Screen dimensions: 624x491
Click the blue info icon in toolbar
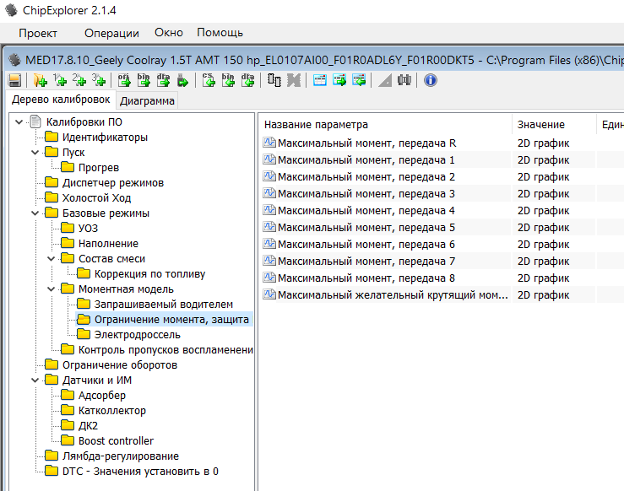431,80
